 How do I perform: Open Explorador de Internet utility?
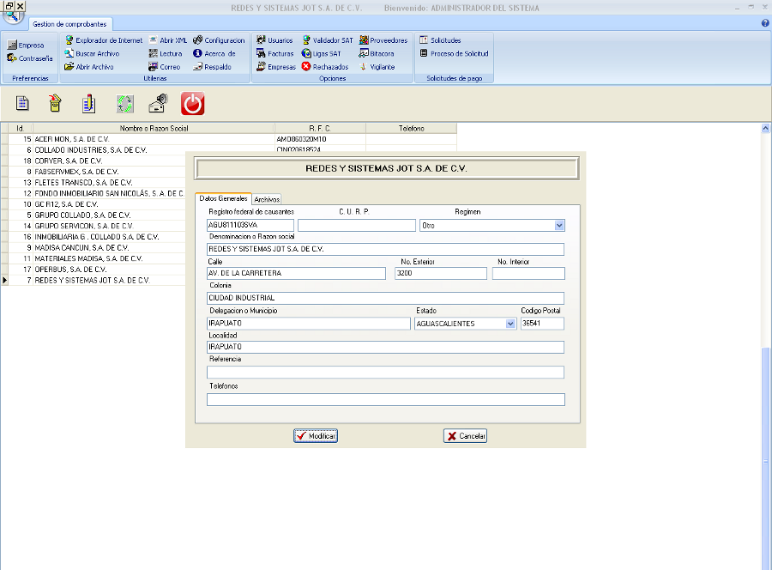click(103, 40)
